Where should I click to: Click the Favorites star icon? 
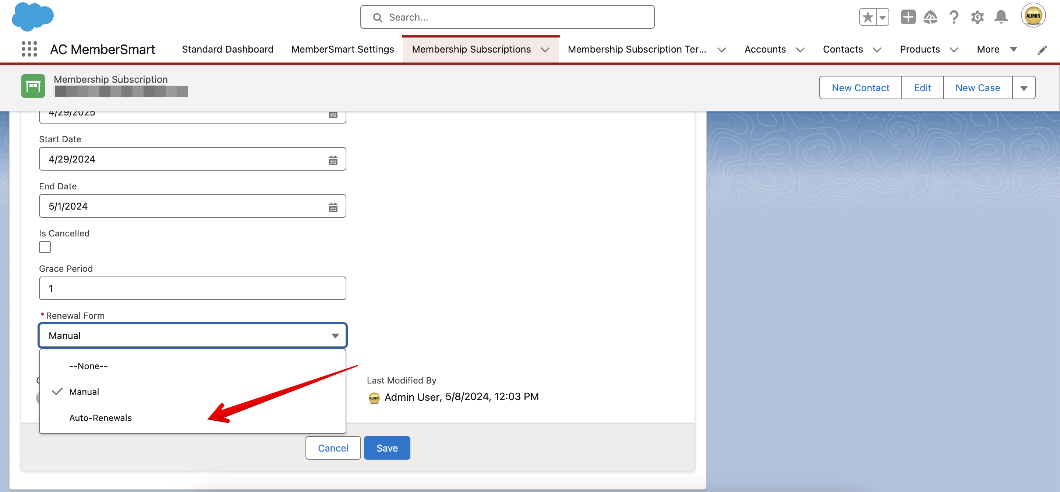pos(868,17)
